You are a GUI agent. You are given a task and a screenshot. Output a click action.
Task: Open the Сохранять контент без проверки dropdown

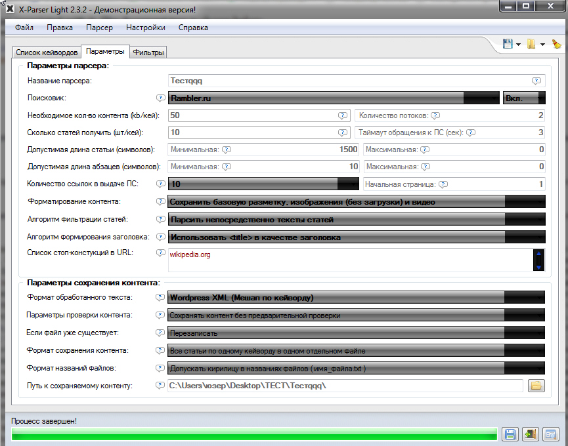[x=356, y=315]
